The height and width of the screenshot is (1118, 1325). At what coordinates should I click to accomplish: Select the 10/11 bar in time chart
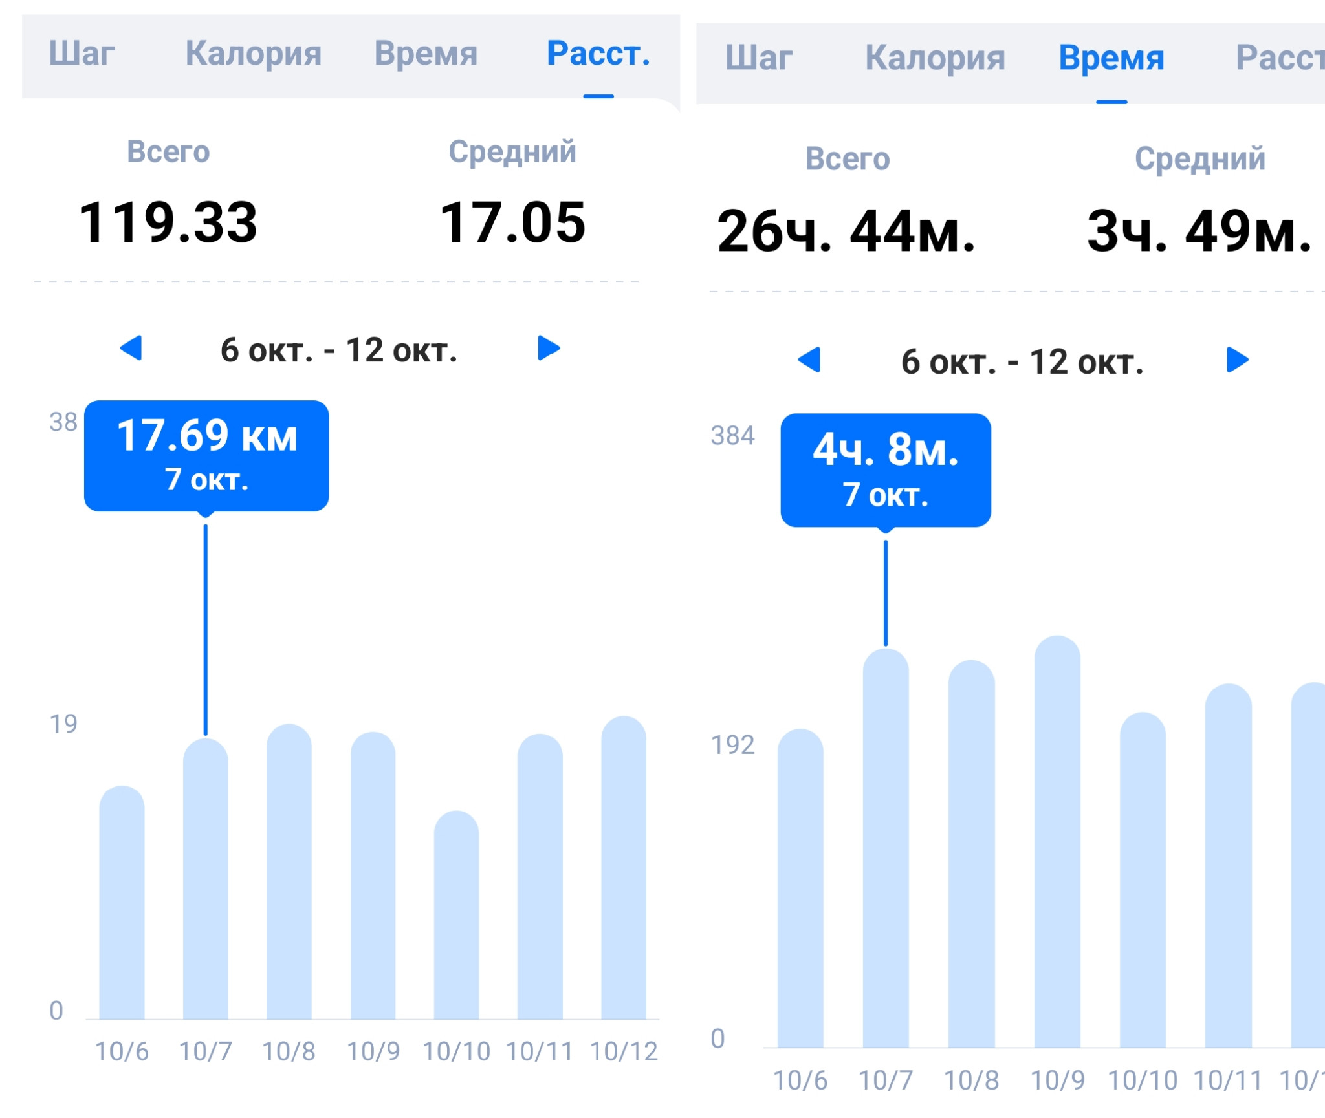pyautogui.click(x=1229, y=865)
